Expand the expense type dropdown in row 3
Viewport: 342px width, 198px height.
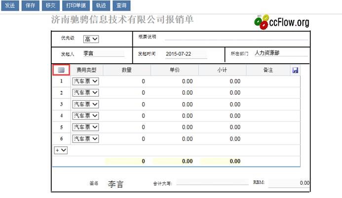click(86, 104)
